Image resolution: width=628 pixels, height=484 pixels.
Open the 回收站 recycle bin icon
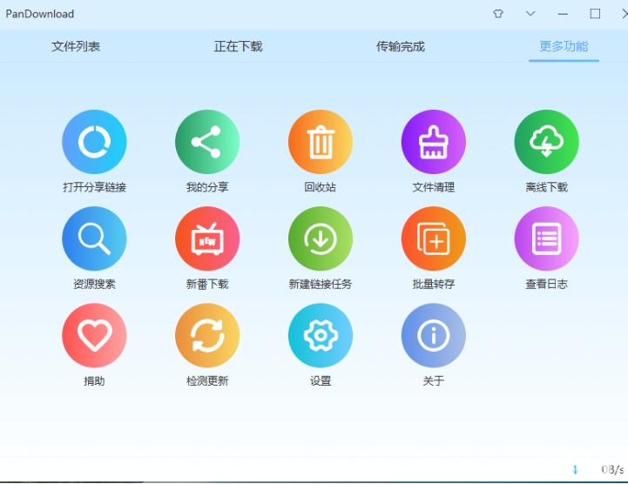click(x=321, y=142)
